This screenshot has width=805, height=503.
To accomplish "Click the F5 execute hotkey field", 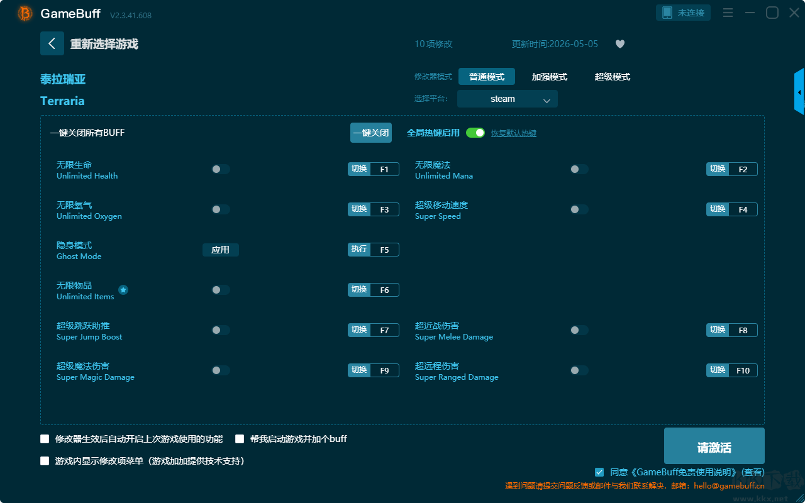I will [384, 250].
